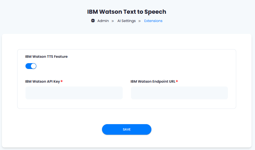The height and width of the screenshot is (150, 255).
Task: Open the Extensions breadcrumb link
Action: (x=153, y=21)
